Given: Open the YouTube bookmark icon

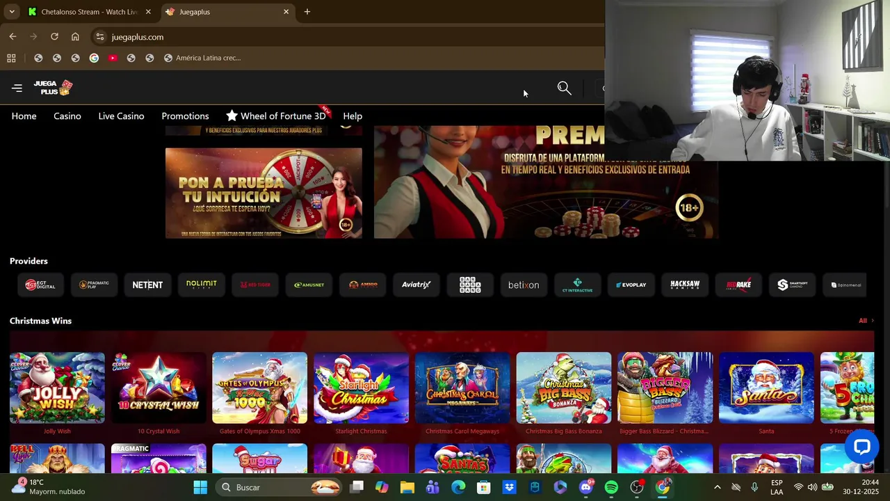Looking at the screenshot, I should click(113, 58).
